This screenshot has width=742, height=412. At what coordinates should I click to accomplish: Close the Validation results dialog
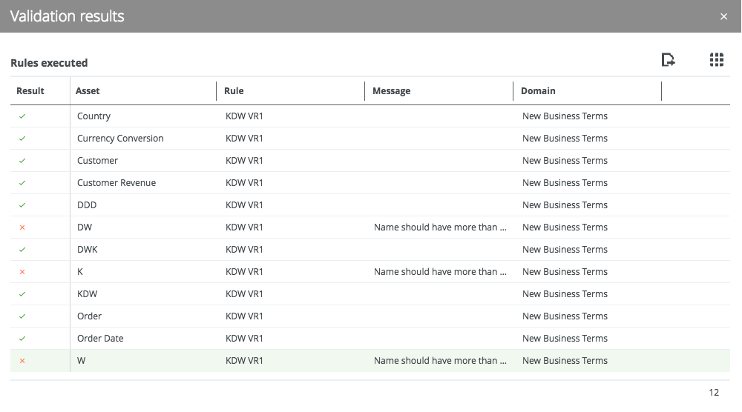tap(723, 16)
